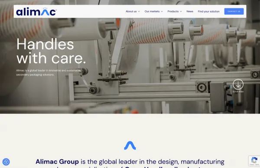Open the cookie preferences icon at bottom left
This screenshot has height=168, width=260.
[x=6, y=162]
